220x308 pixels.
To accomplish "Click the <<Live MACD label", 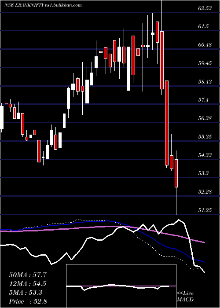I will 185,297.
